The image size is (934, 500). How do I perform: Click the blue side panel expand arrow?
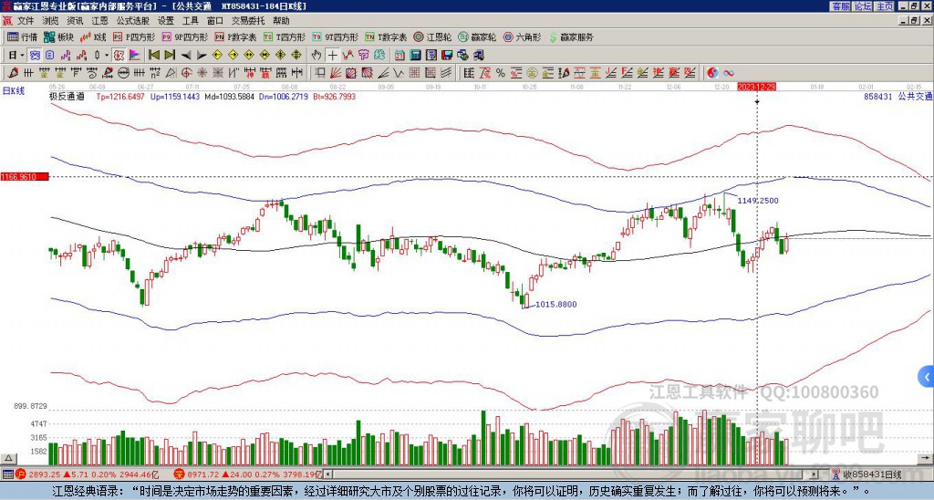coord(927,377)
